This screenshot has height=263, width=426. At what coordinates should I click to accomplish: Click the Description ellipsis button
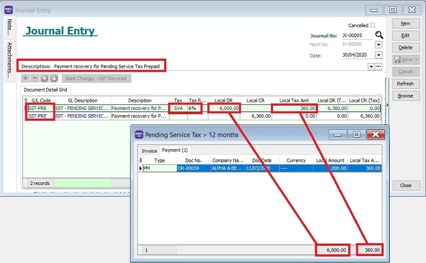378,66
